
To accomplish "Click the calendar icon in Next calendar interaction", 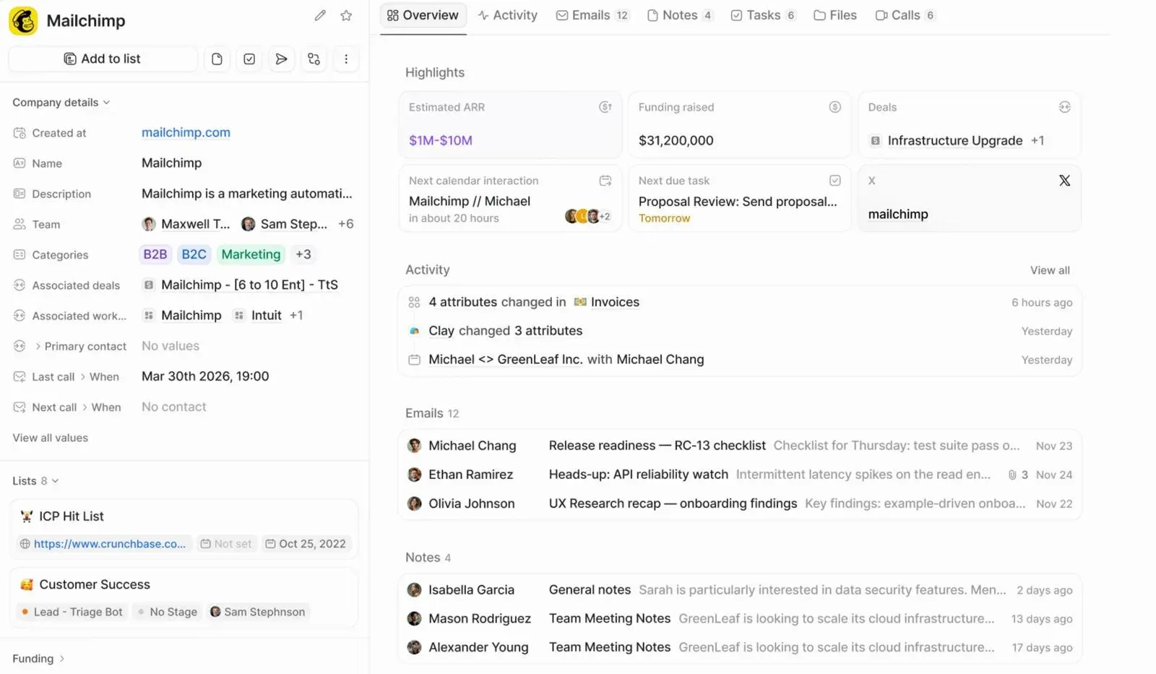I will (605, 181).
